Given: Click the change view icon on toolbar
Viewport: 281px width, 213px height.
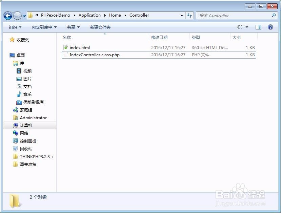Looking at the screenshot, I should click(239, 27).
